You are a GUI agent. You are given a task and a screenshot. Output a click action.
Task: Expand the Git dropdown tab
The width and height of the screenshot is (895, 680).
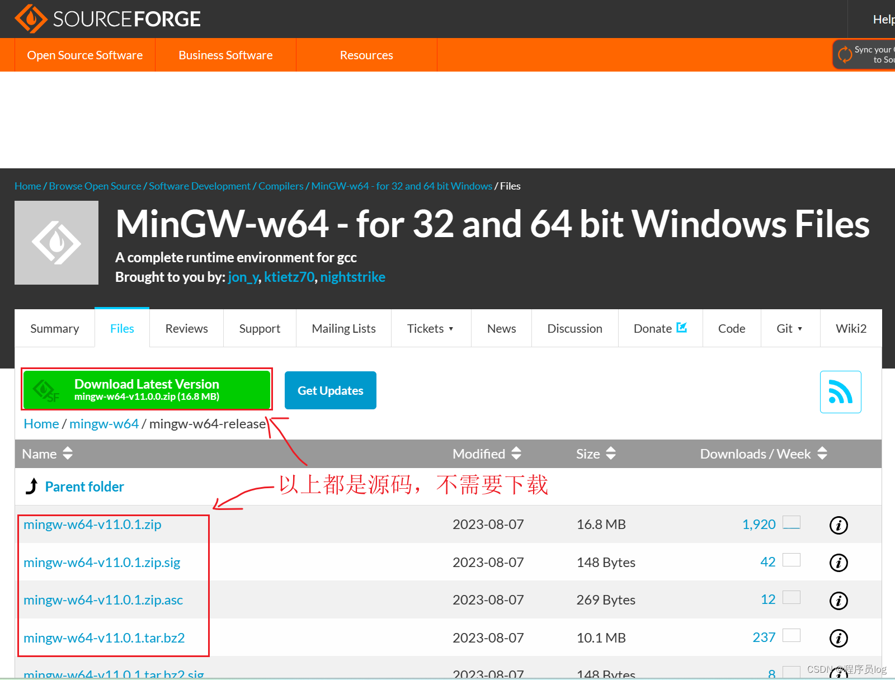point(790,328)
